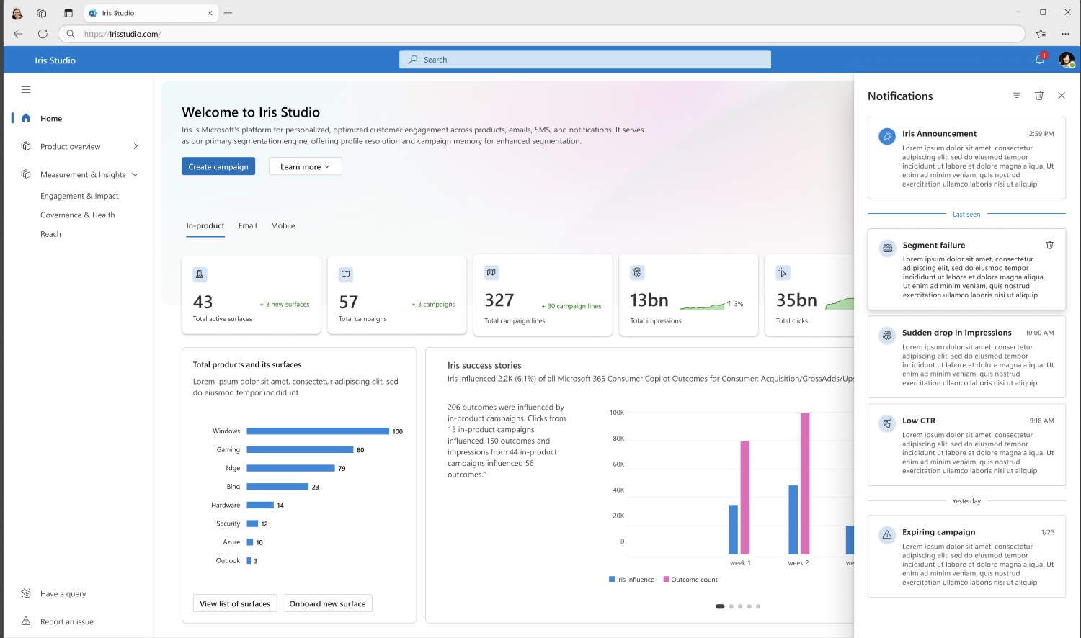Open a new browser tab

tap(228, 13)
